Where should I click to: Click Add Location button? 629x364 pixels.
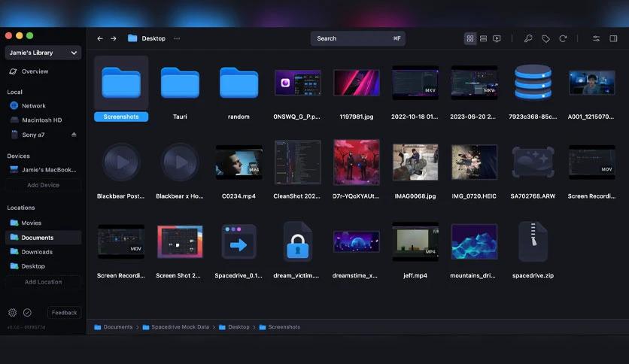pos(44,282)
